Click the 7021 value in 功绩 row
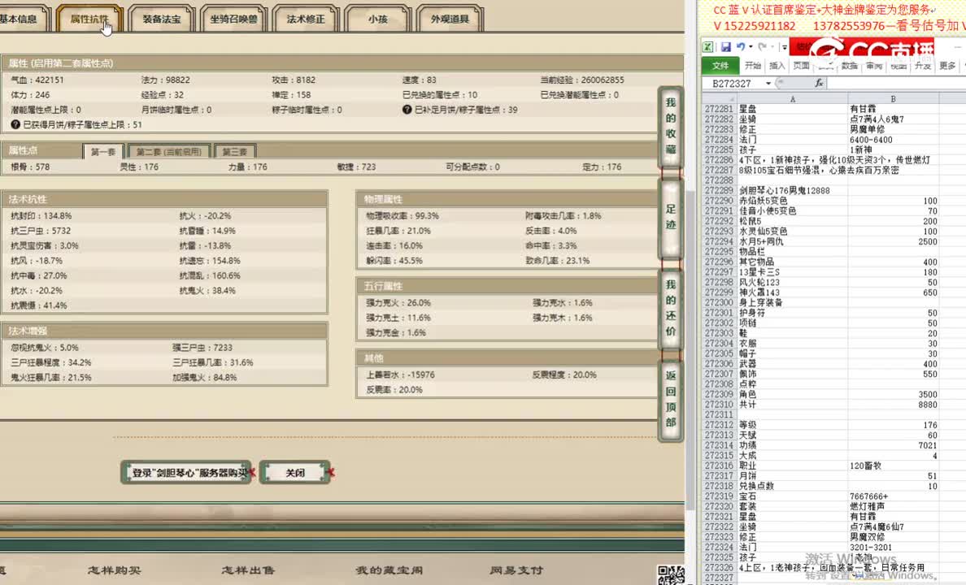 (x=894, y=445)
